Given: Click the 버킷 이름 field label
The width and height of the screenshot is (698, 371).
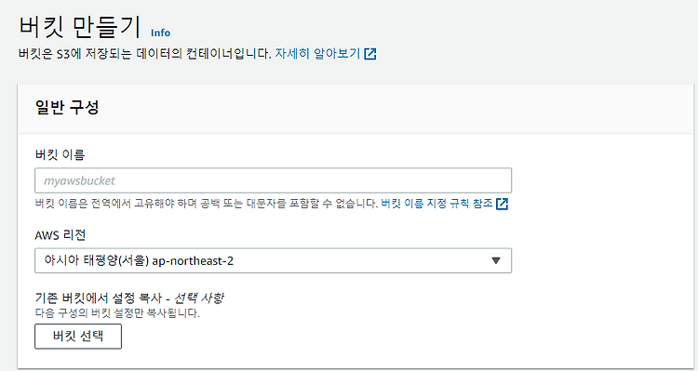Looking at the screenshot, I should (x=60, y=154).
